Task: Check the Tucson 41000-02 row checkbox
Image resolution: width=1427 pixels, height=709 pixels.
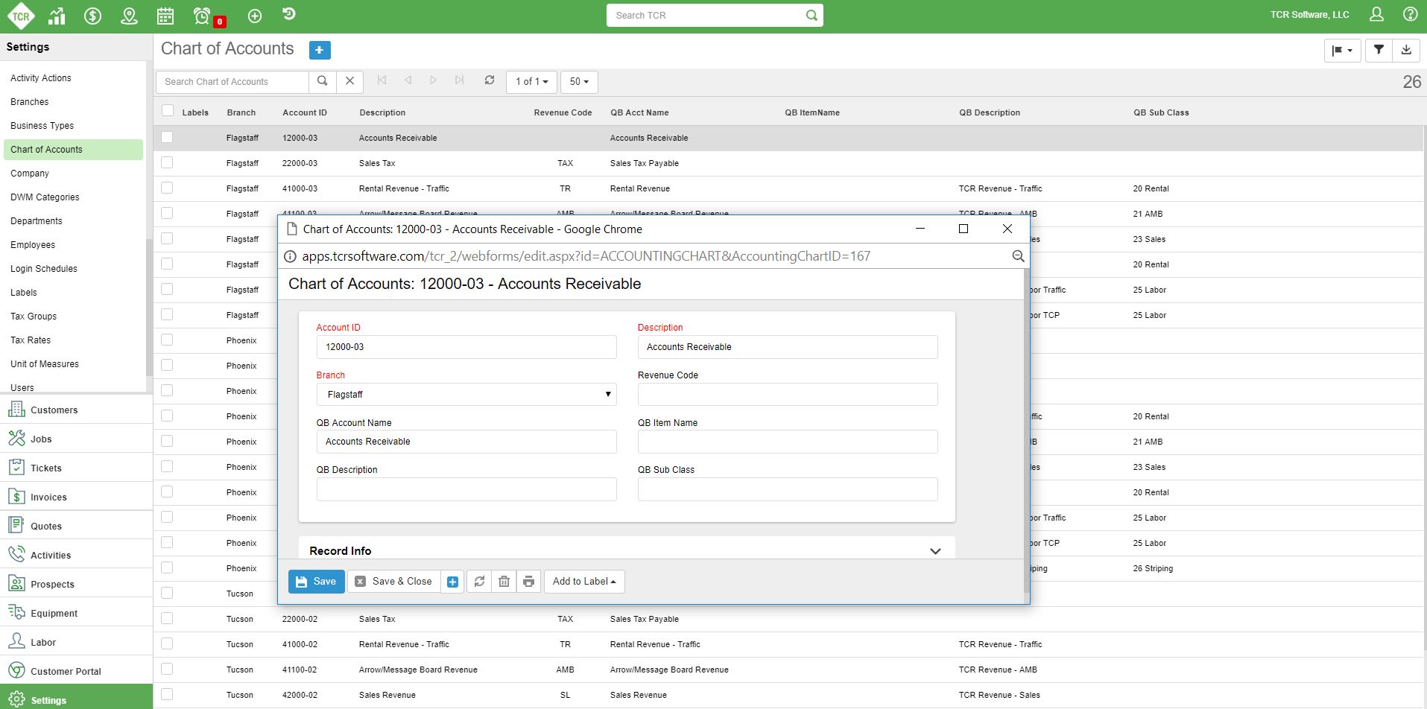Action: pyautogui.click(x=167, y=643)
